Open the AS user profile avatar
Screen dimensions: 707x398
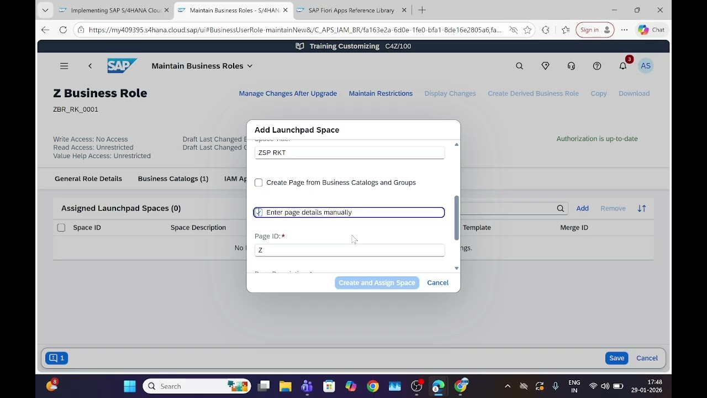click(646, 66)
